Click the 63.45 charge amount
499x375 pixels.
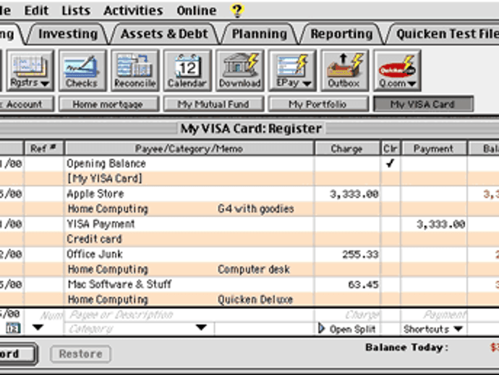tap(364, 285)
